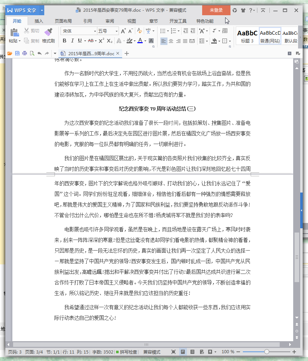Switch to the 页面布局 tab
The width and height of the screenshot is (308, 361).
(63, 21)
